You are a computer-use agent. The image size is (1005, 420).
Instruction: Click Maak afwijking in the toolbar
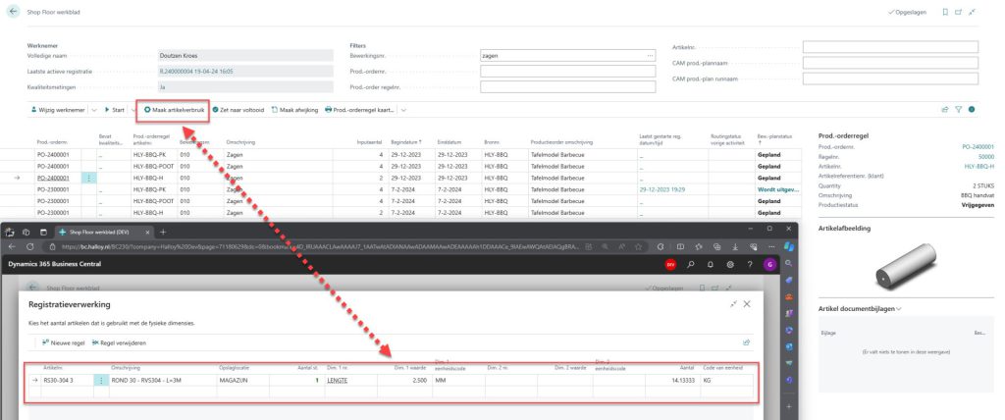[294, 109]
